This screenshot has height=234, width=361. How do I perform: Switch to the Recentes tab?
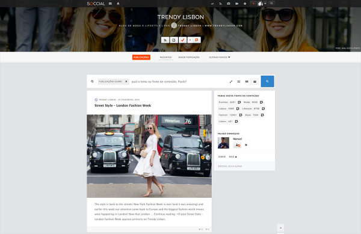(x=166, y=57)
